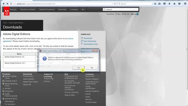The width and height of the screenshot is (188, 106).
Task: Click the Pocket save icon
Action: pyautogui.click(x=164, y=4)
